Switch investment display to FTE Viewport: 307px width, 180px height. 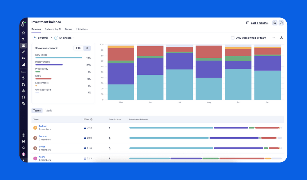pos(78,48)
